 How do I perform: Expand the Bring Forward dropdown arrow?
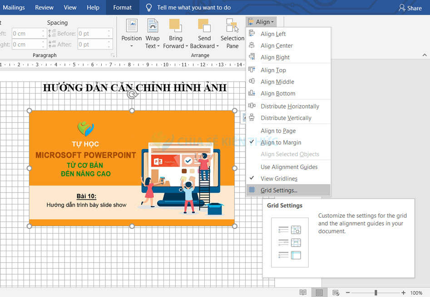(187, 46)
